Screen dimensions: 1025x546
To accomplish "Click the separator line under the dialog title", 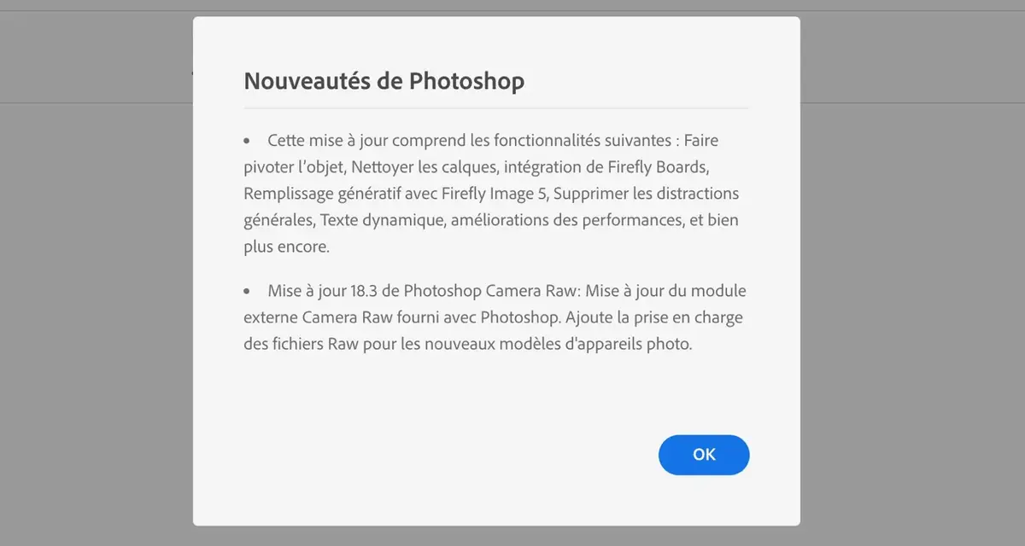I will click(x=495, y=107).
